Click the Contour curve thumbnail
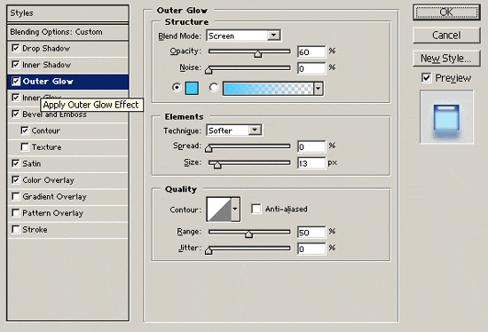Viewport: 488px width, 332px height. click(x=219, y=209)
